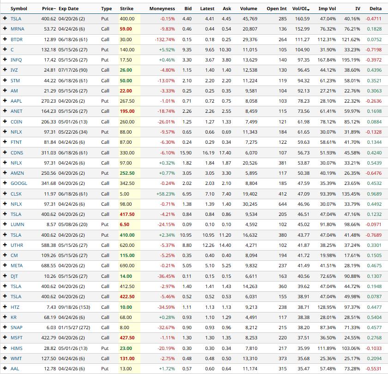Open the GOOGL symbol link
Image resolution: width=388 pixels, height=374 pixels.
click(x=19, y=183)
